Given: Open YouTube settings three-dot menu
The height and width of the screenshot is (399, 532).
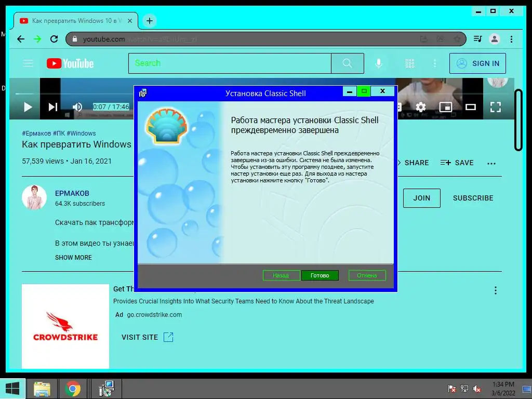Looking at the screenshot, I should (435, 63).
